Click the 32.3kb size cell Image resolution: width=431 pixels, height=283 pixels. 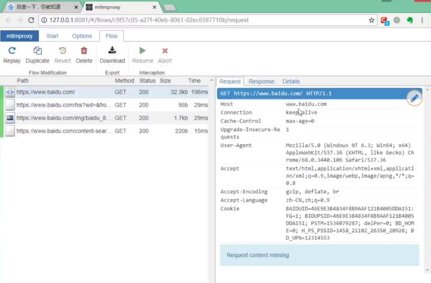pos(179,92)
